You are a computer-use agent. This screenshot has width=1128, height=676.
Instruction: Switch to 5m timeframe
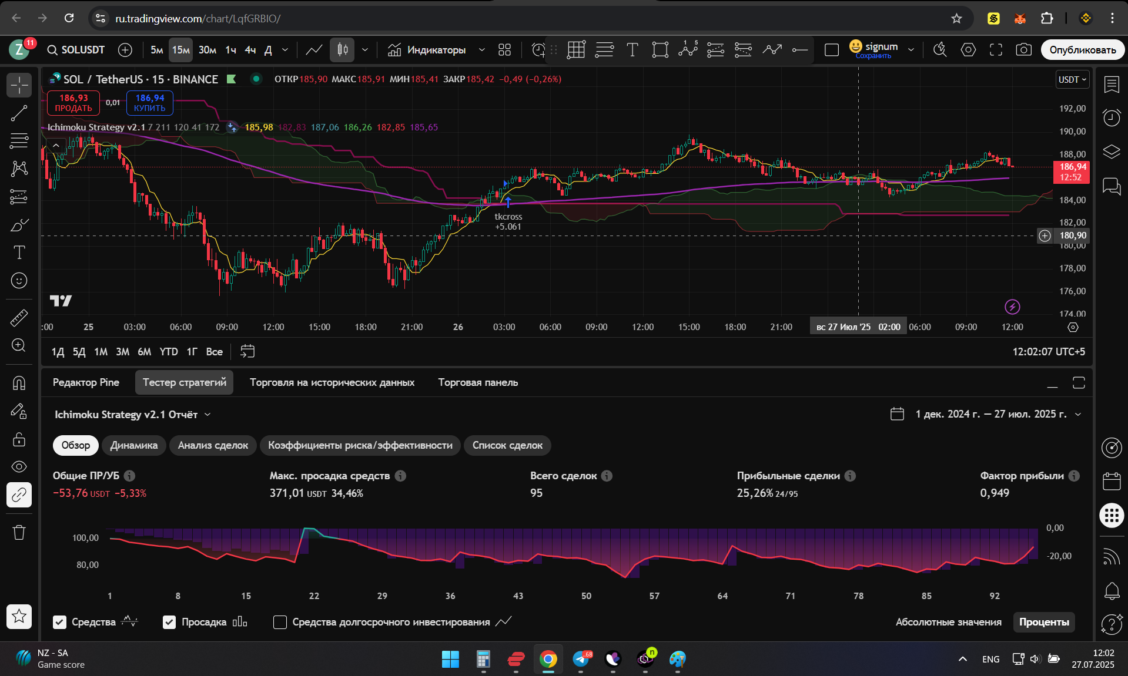156,50
